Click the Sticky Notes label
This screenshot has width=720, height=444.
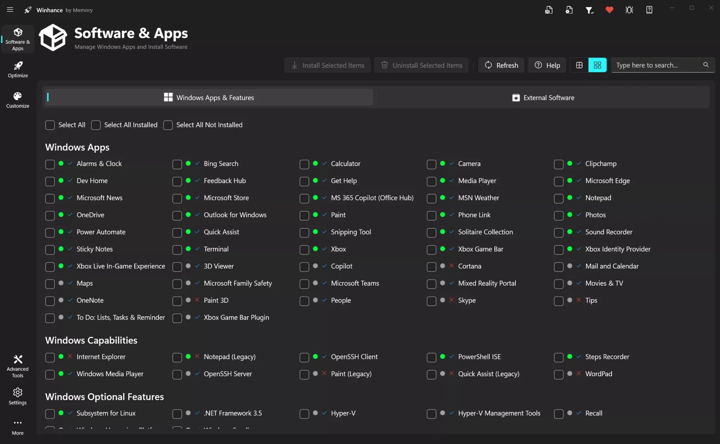coord(95,249)
